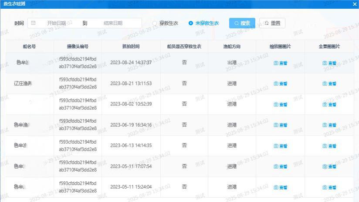
Task: Click the 渔船方向 column header
Action: [x=232, y=47]
